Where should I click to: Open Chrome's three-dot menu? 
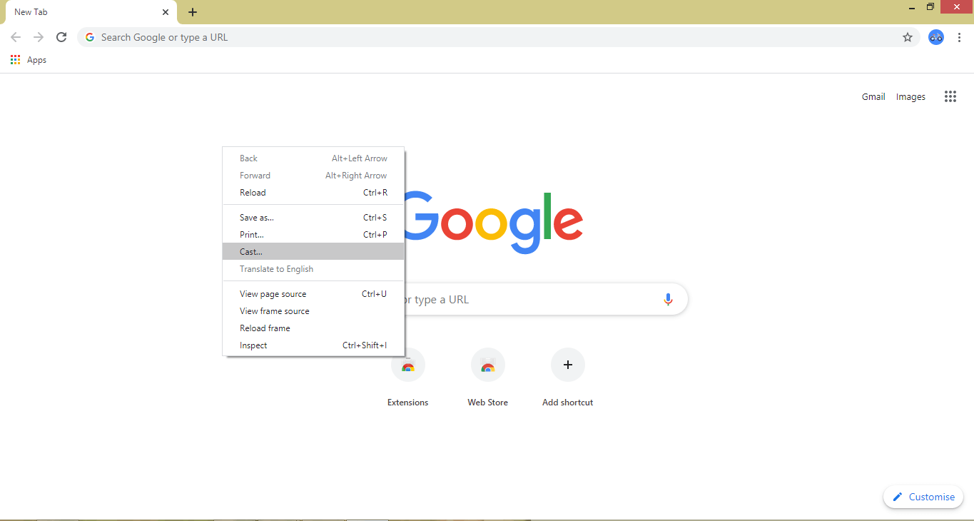click(x=959, y=37)
